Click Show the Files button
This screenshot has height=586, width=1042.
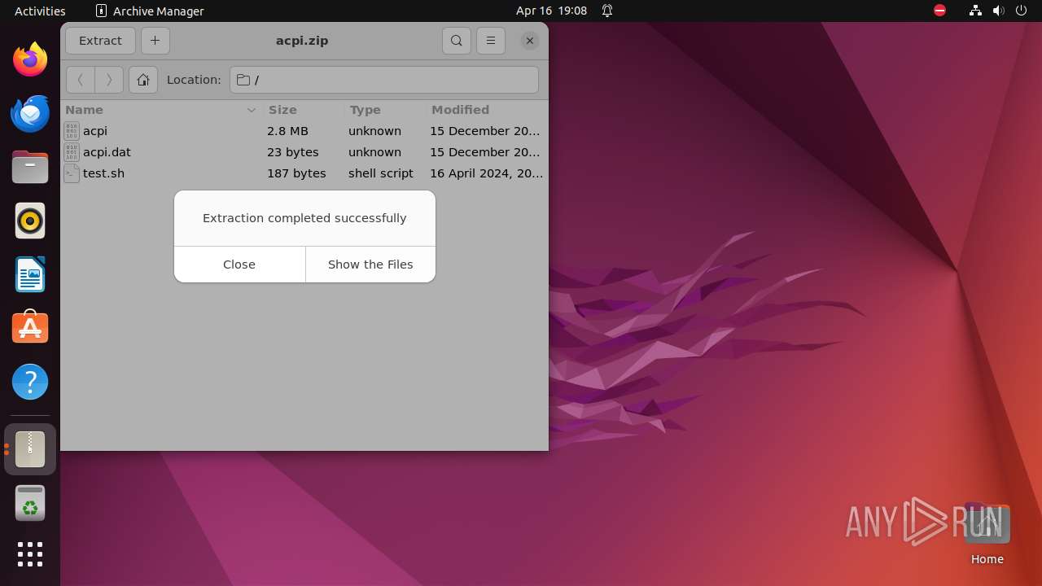pyautogui.click(x=370, y=265)
